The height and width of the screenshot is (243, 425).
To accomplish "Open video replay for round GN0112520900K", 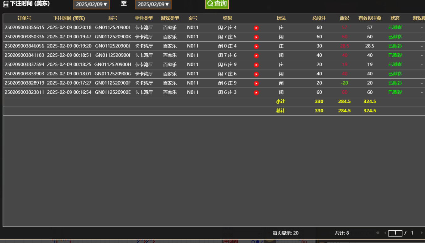I will click(256, 37).
